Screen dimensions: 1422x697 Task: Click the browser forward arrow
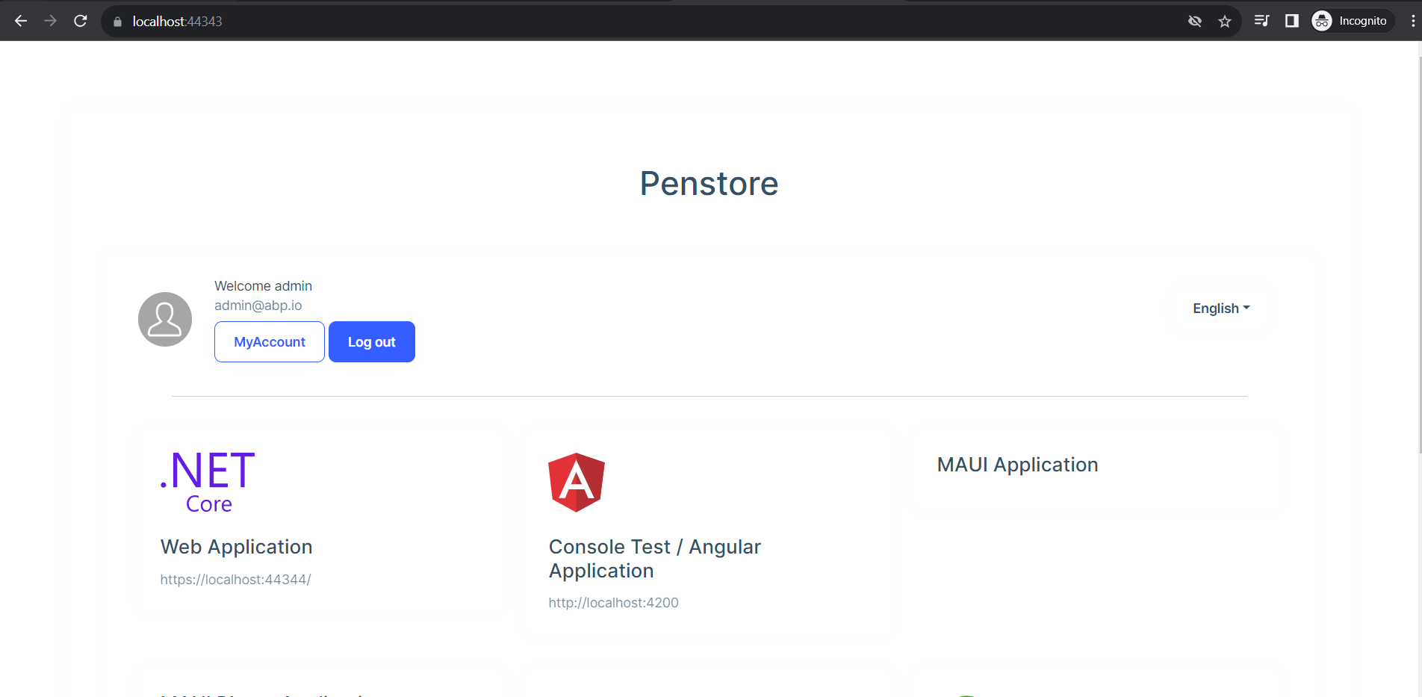tap(51, 21)
